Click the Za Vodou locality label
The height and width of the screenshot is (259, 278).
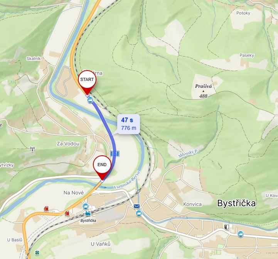pyautogui.click(x=68, y=144)
